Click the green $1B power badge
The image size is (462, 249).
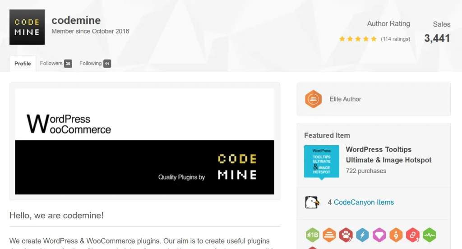tap(312, 235)
